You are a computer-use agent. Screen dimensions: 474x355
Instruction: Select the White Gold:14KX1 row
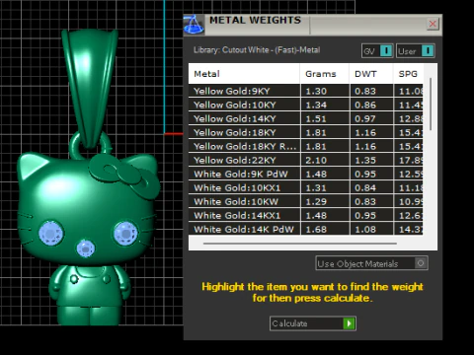pyautogui.click(x=306, y=215)
